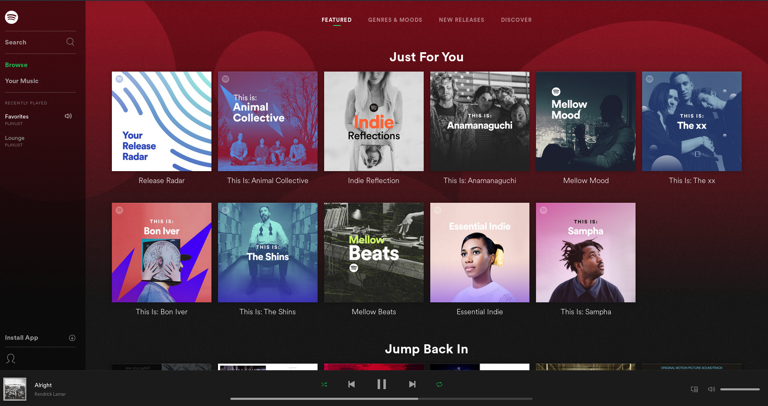This screenshot has height=406, width=768.
Task: Click the Spotify logo home icon
Action: click(12, 17)
